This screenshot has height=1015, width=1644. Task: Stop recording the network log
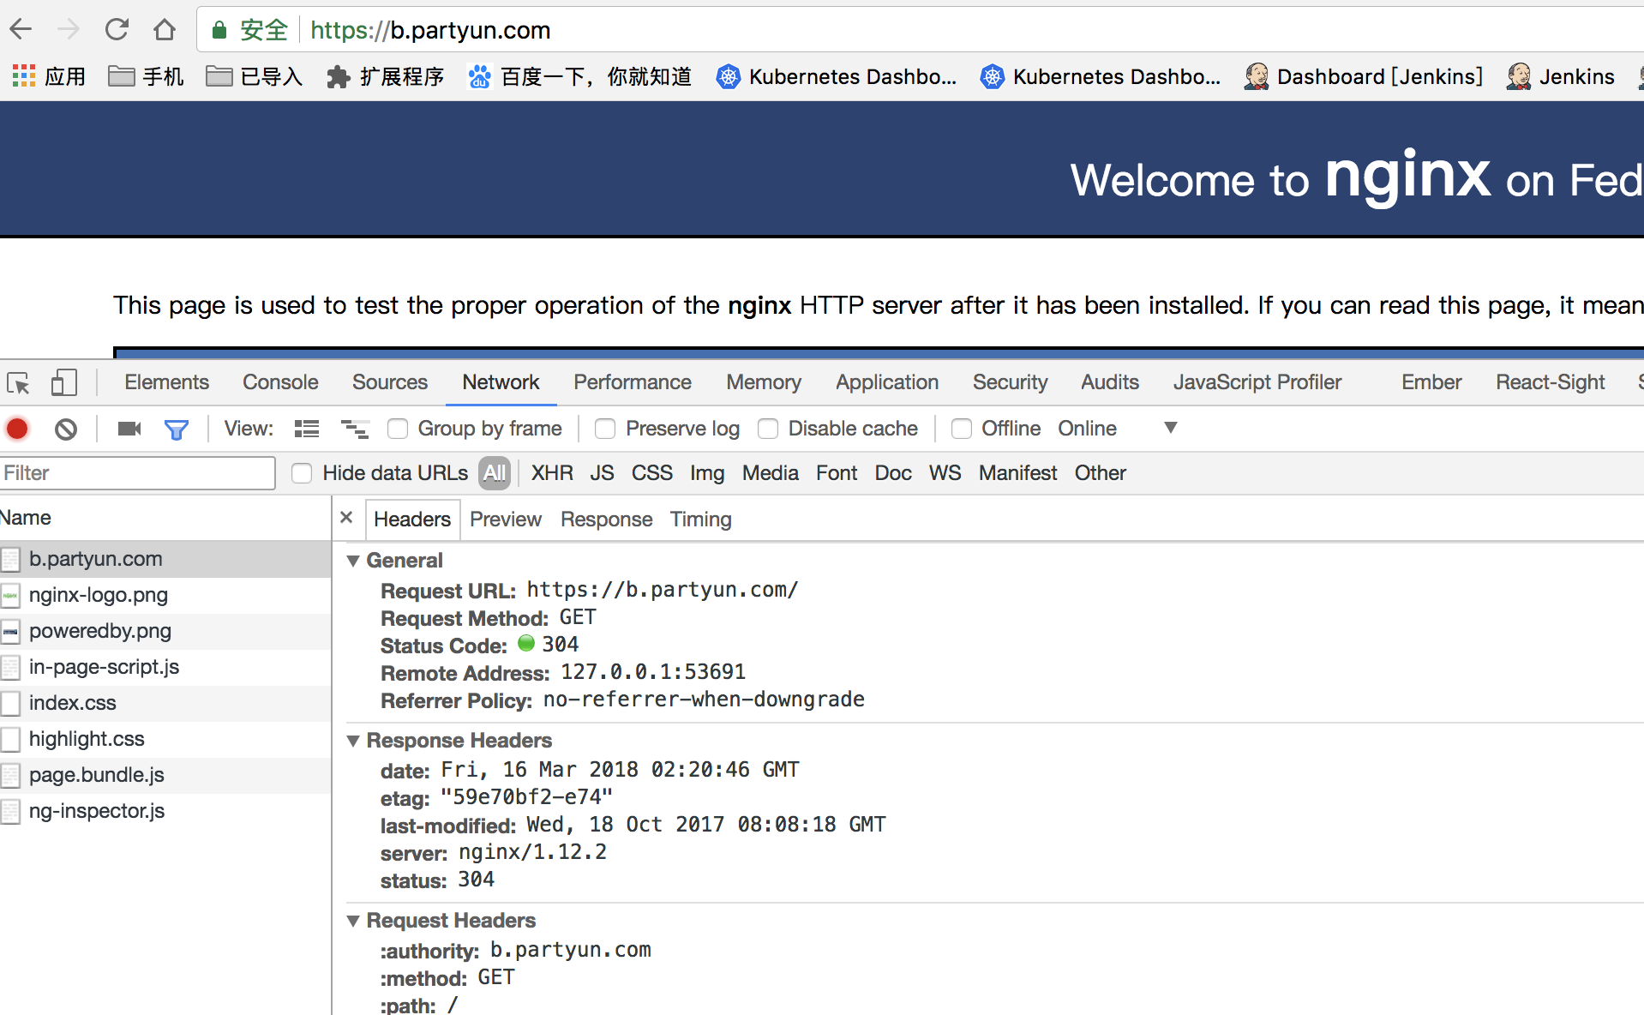(17, 429)
